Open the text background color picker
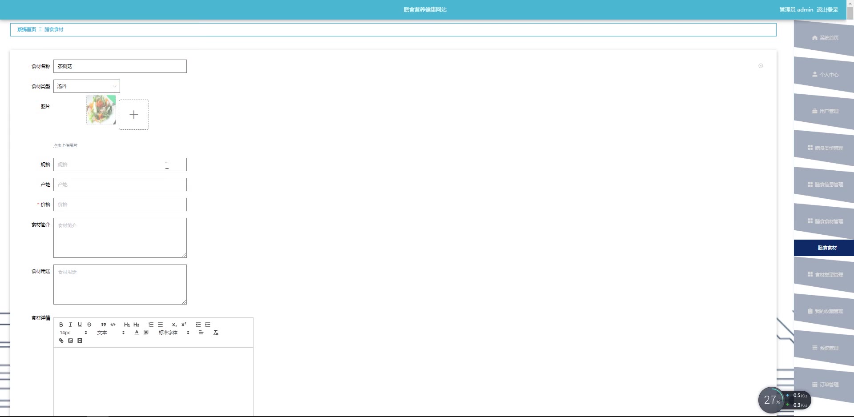Image resolution: width=854 pixels, height=417 pixels. [146, 333]
